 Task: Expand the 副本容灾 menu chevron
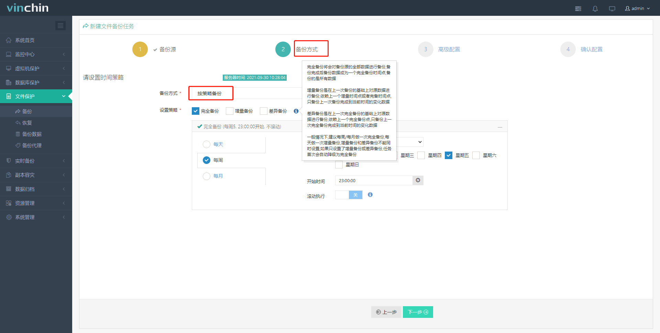pyautogui.click(x=64, y=175)
